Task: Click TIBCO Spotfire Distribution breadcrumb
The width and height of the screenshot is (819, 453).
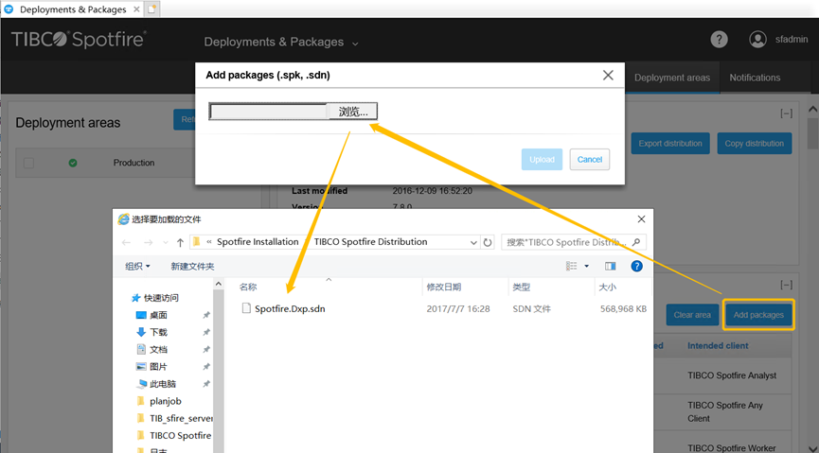Action: tap(370, 242)
